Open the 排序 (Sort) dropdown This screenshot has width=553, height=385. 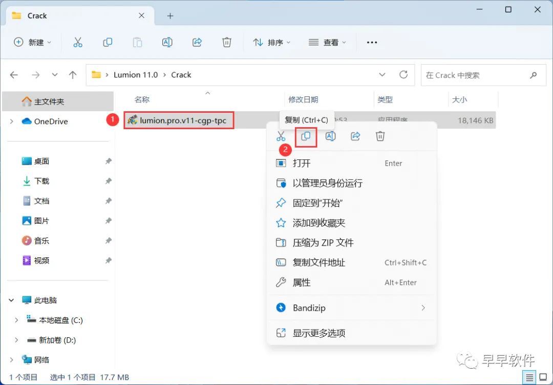pyautogui.click(x=271, y=43)
